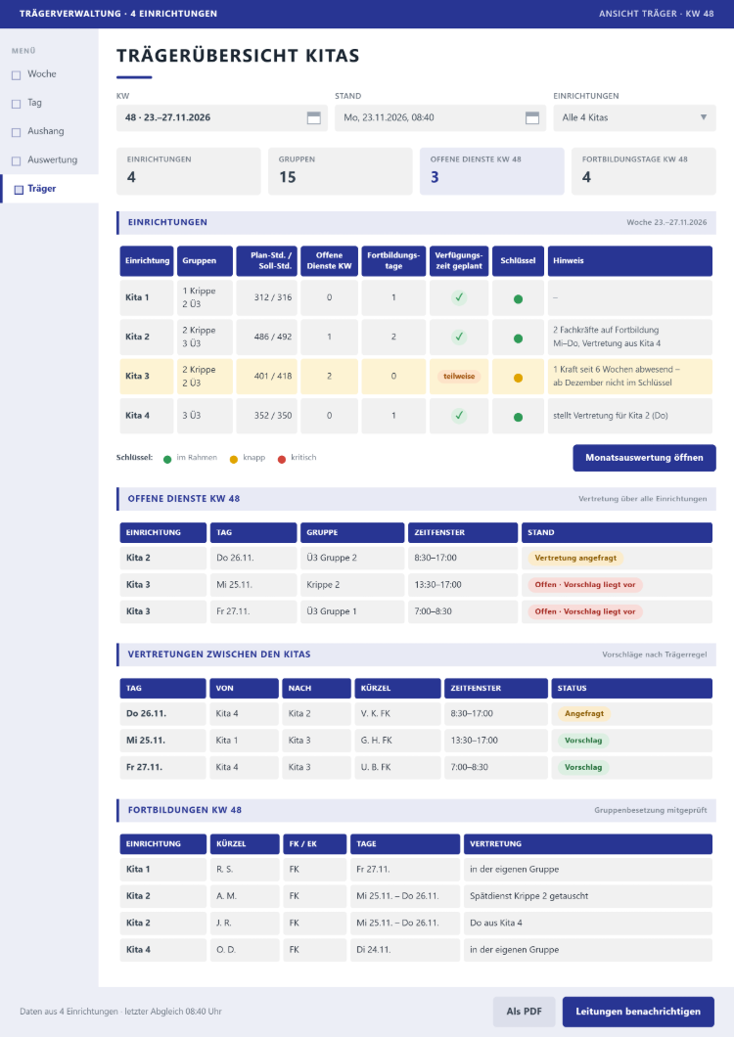Click the 'Krippe 2' group cell
The height and width of the screenshot is (1037, 734).
point(352,585)
